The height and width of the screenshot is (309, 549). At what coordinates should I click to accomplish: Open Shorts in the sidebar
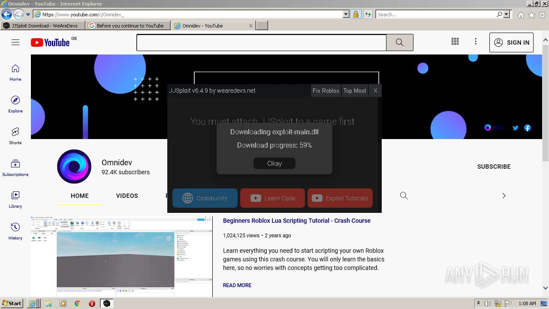[15, 136]
